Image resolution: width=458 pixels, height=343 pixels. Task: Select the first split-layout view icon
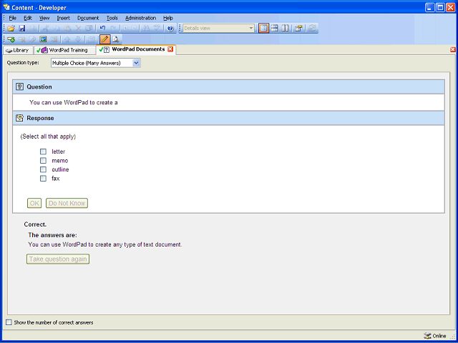point(263,29)
